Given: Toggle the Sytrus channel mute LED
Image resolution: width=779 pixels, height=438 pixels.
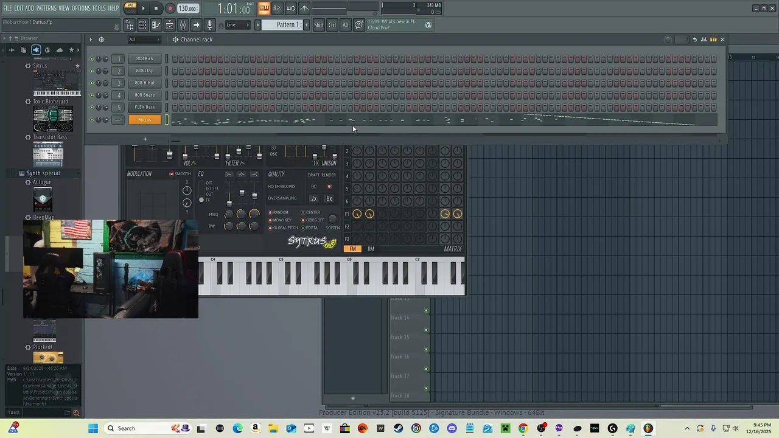Looking at the screenshot, I should tap(91, 120).
